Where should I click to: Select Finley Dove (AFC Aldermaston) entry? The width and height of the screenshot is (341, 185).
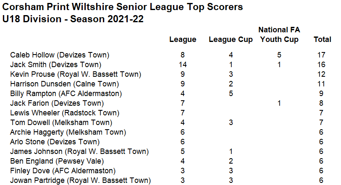click(x=63, y=171)
